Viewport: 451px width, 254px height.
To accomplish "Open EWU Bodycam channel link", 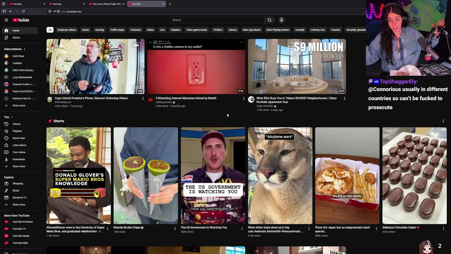I will tap(63, 102).
